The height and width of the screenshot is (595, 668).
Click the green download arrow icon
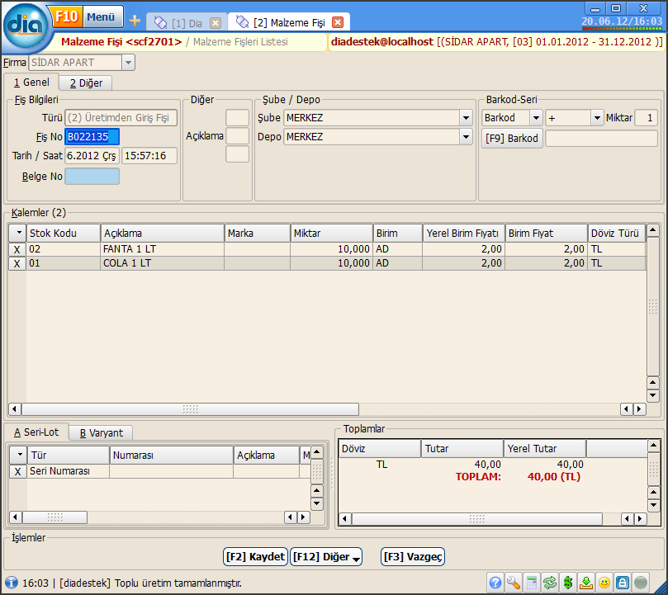point(586,583)
